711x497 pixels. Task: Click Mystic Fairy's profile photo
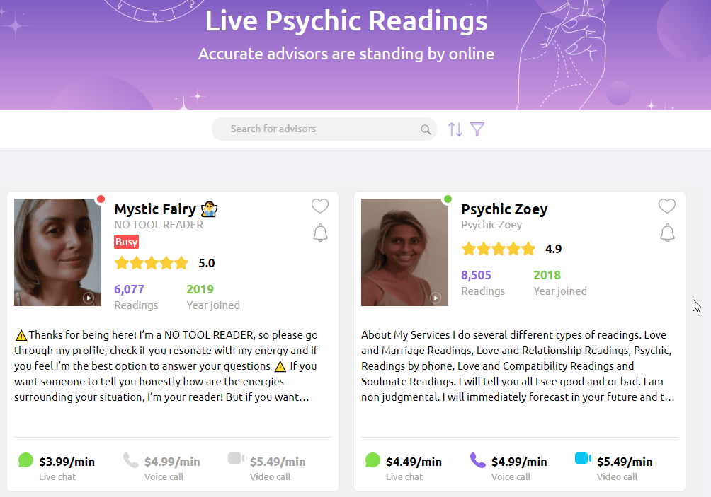[x=57, y=252]
